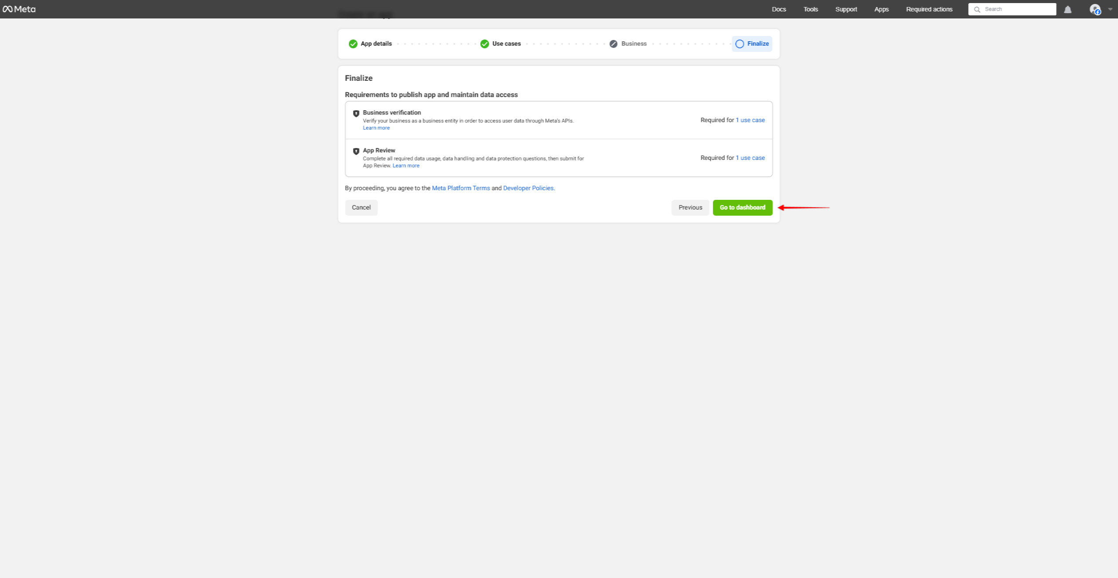Click the search magnifier icon
The width and height of the screenshot is (1118, 578).
coord(977,9)
